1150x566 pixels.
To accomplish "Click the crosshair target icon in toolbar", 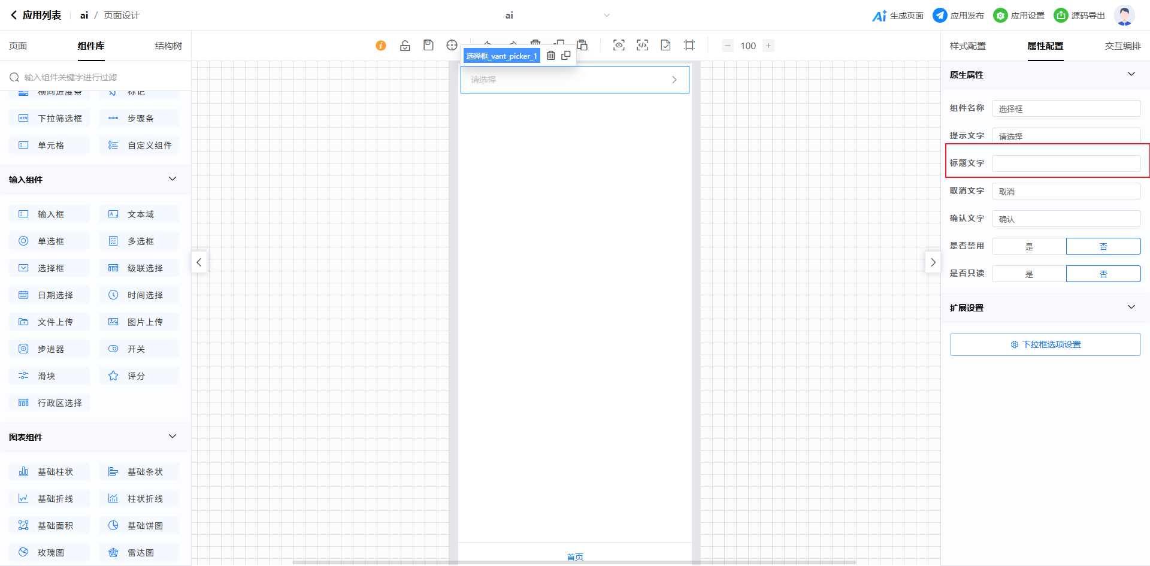I will pyautogui.click(x=452, y=46).
